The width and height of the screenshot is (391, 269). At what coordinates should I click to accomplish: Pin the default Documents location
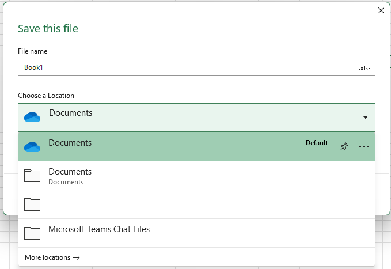344,146
